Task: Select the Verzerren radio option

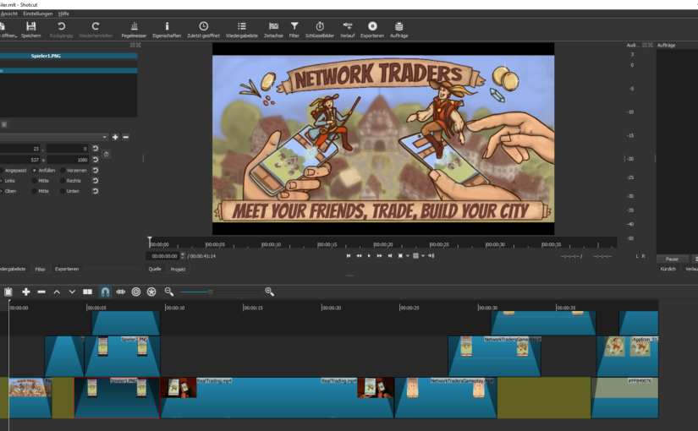Action: tap(74, 171)
